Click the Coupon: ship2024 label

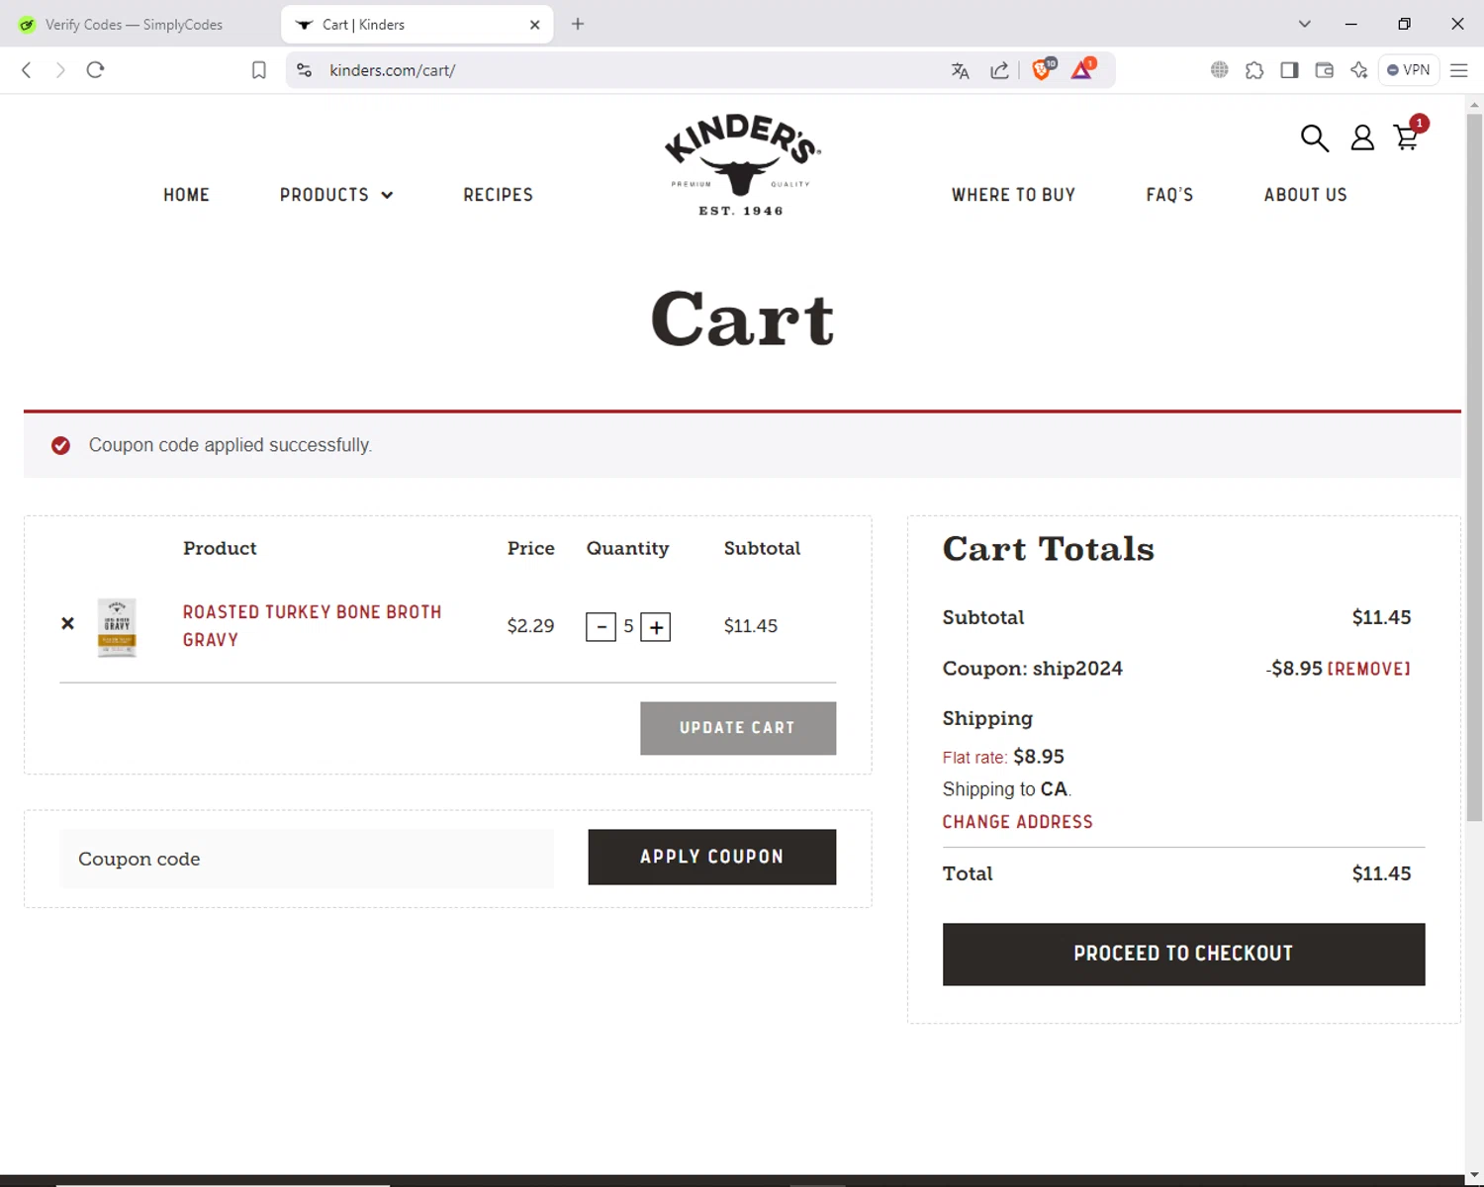pos(1032,669)
